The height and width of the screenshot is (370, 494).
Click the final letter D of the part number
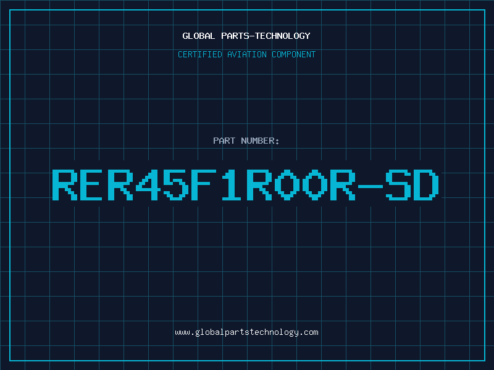pyautogui.click(x=426, y=184)
